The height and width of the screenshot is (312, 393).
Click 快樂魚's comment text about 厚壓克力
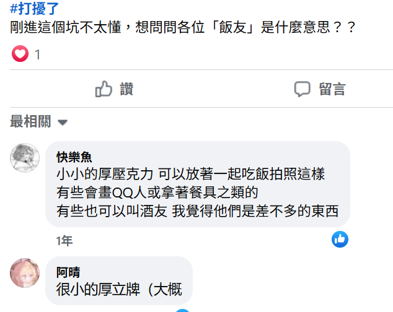coord(190,174)
